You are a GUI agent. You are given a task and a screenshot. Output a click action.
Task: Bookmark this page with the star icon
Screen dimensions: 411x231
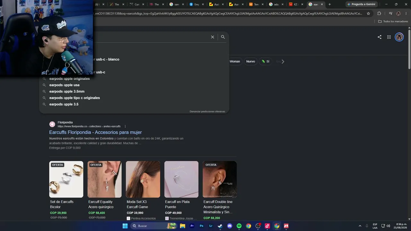(369, 13)
